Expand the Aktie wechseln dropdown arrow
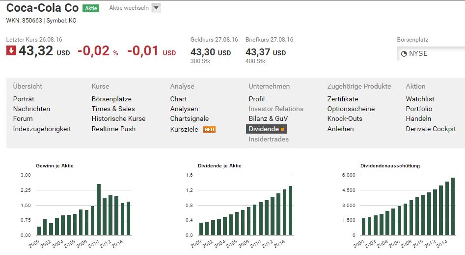The image size is (465, 255). pyautogui.click(x=156, y=8)
